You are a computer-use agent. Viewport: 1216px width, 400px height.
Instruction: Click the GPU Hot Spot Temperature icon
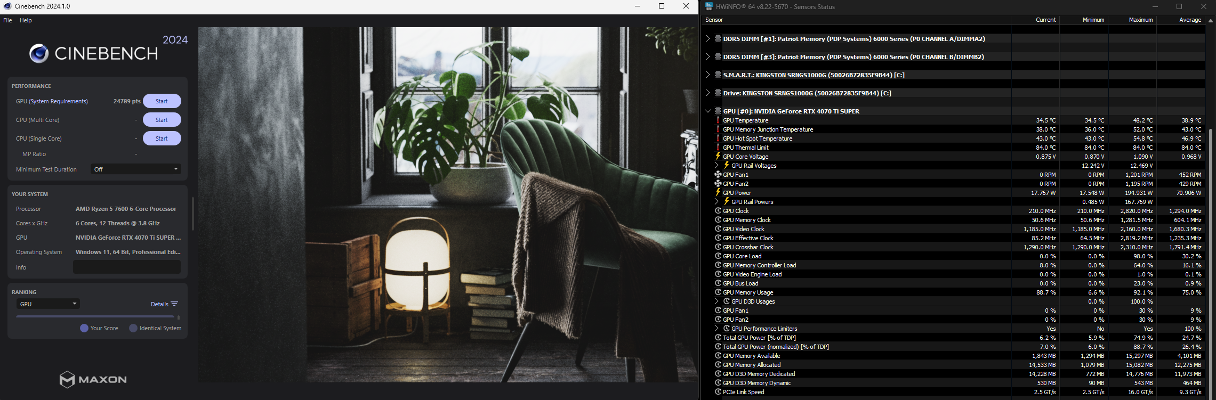[718, 138]
